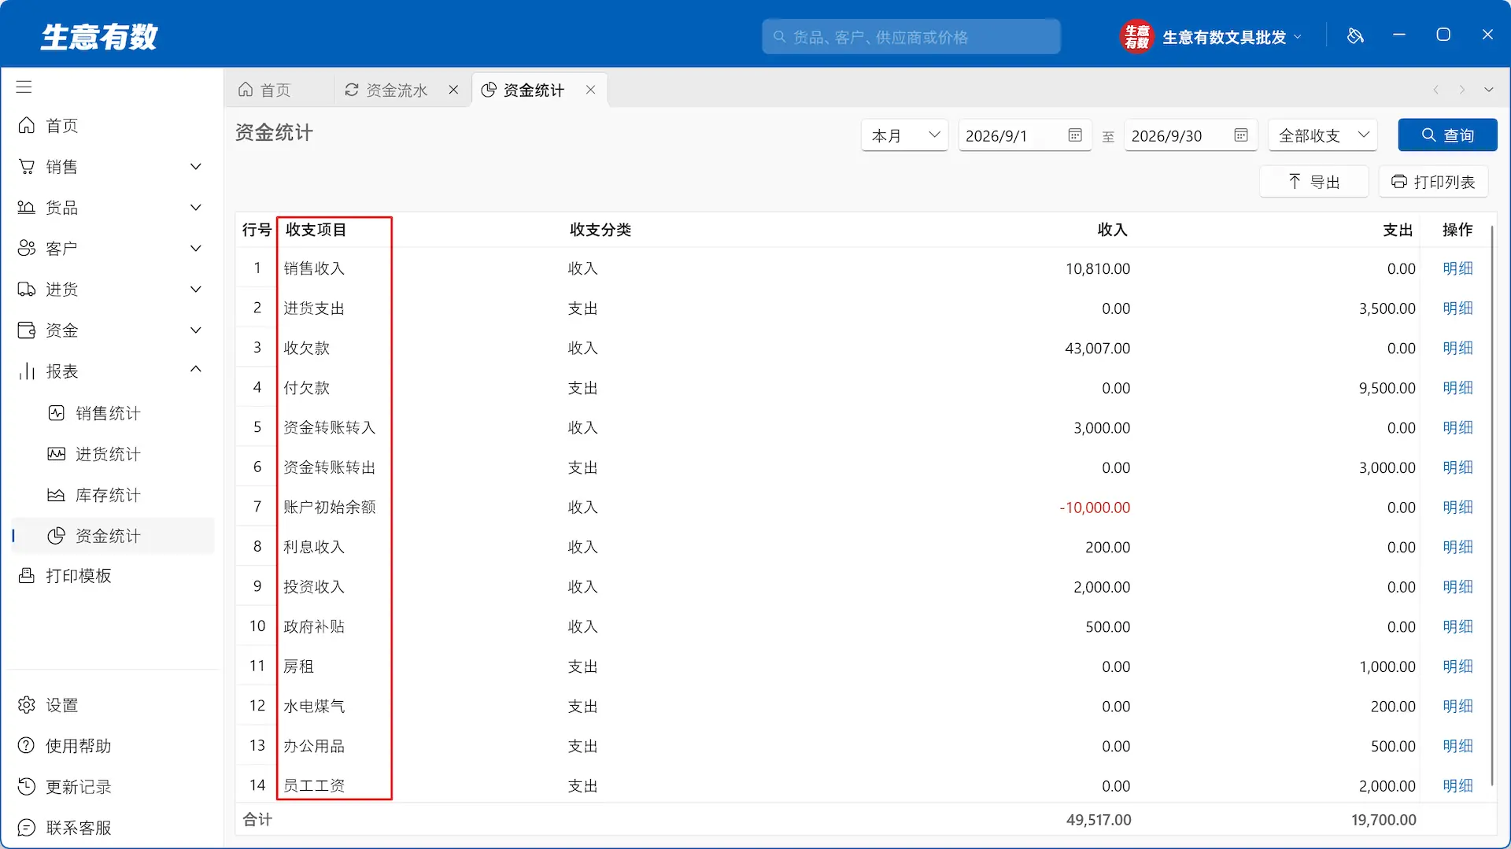Open 进货统计 report
Screen dimensions: 1511x849
pos(108,454)
